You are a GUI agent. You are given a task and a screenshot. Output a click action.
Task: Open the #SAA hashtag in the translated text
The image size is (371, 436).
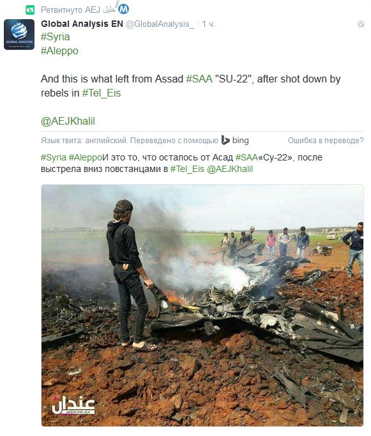click(246, 157)
